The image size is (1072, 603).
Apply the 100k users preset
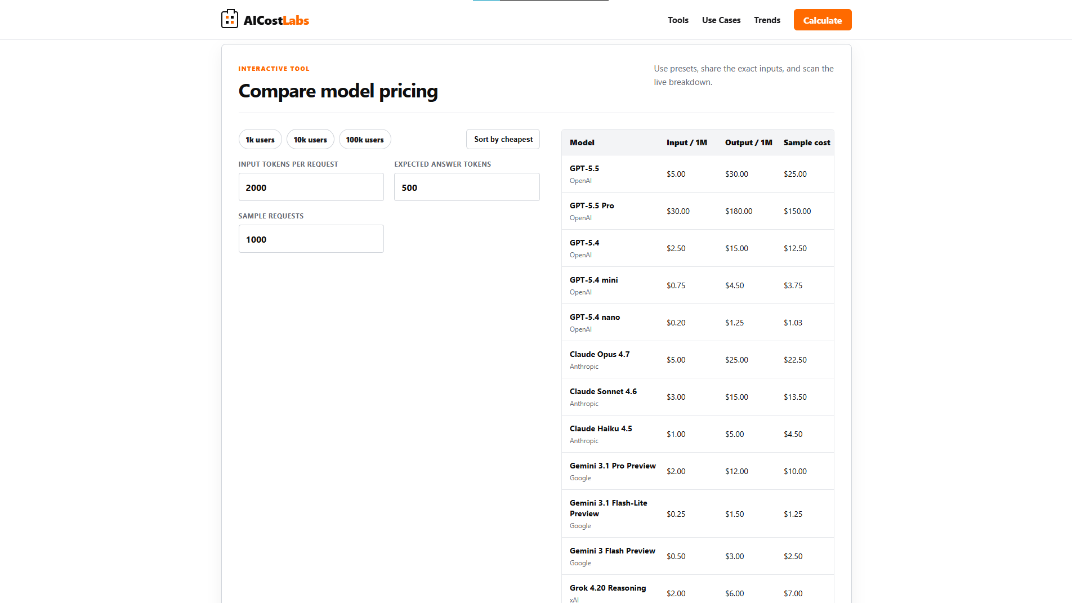365,140
